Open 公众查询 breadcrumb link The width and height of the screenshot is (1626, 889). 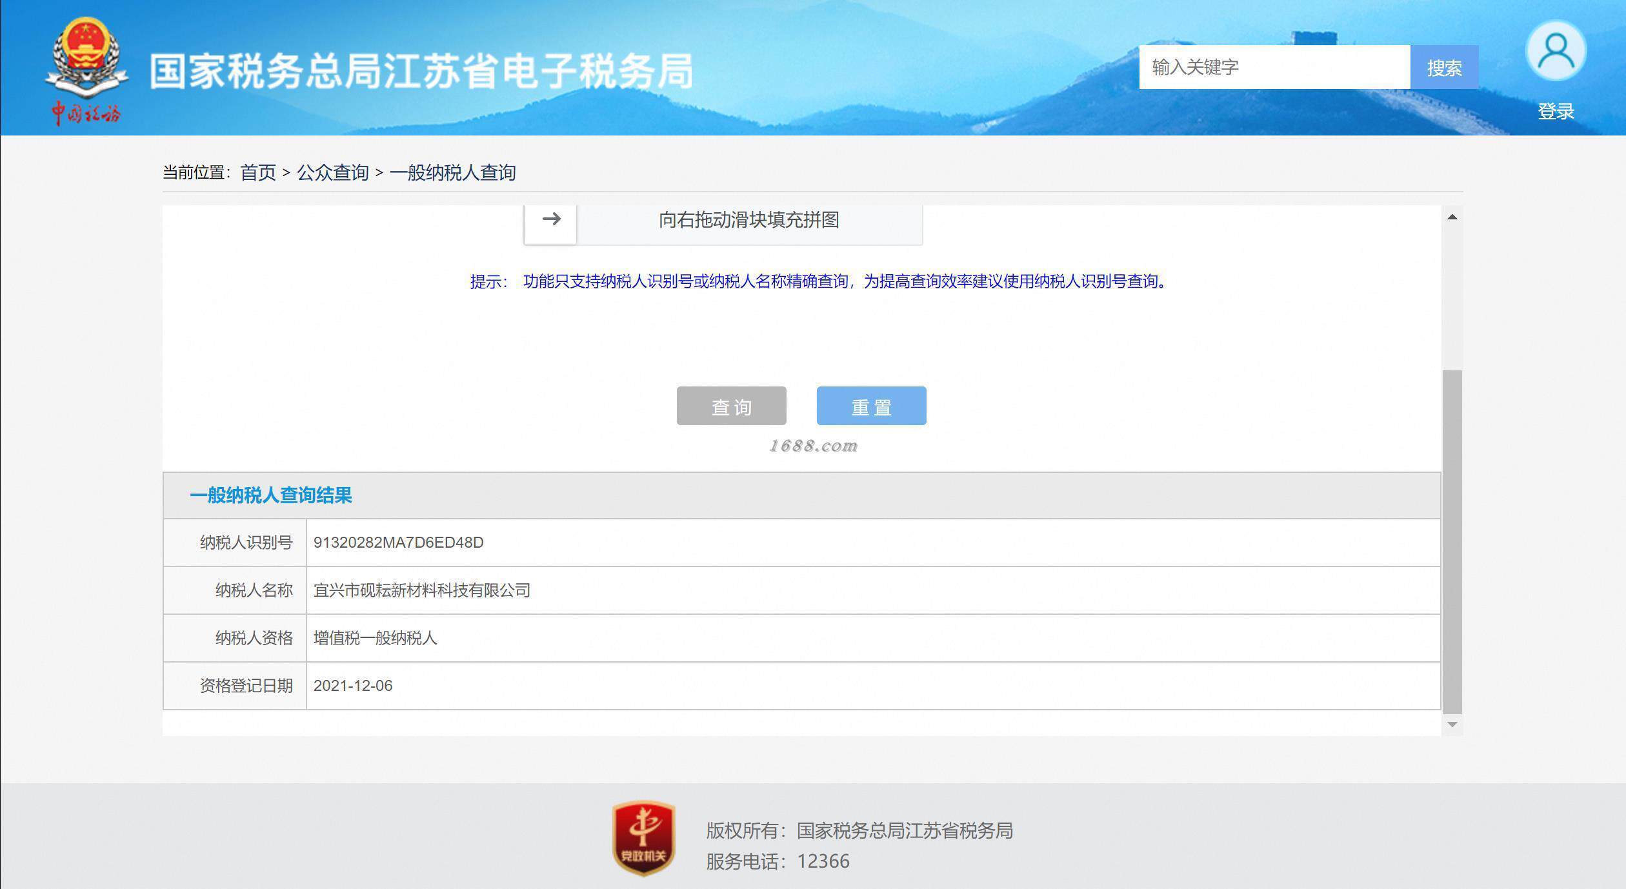(x=332, y=172)
